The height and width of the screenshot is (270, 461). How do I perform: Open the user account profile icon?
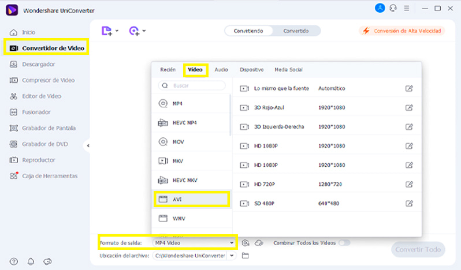tap(380, 8)
